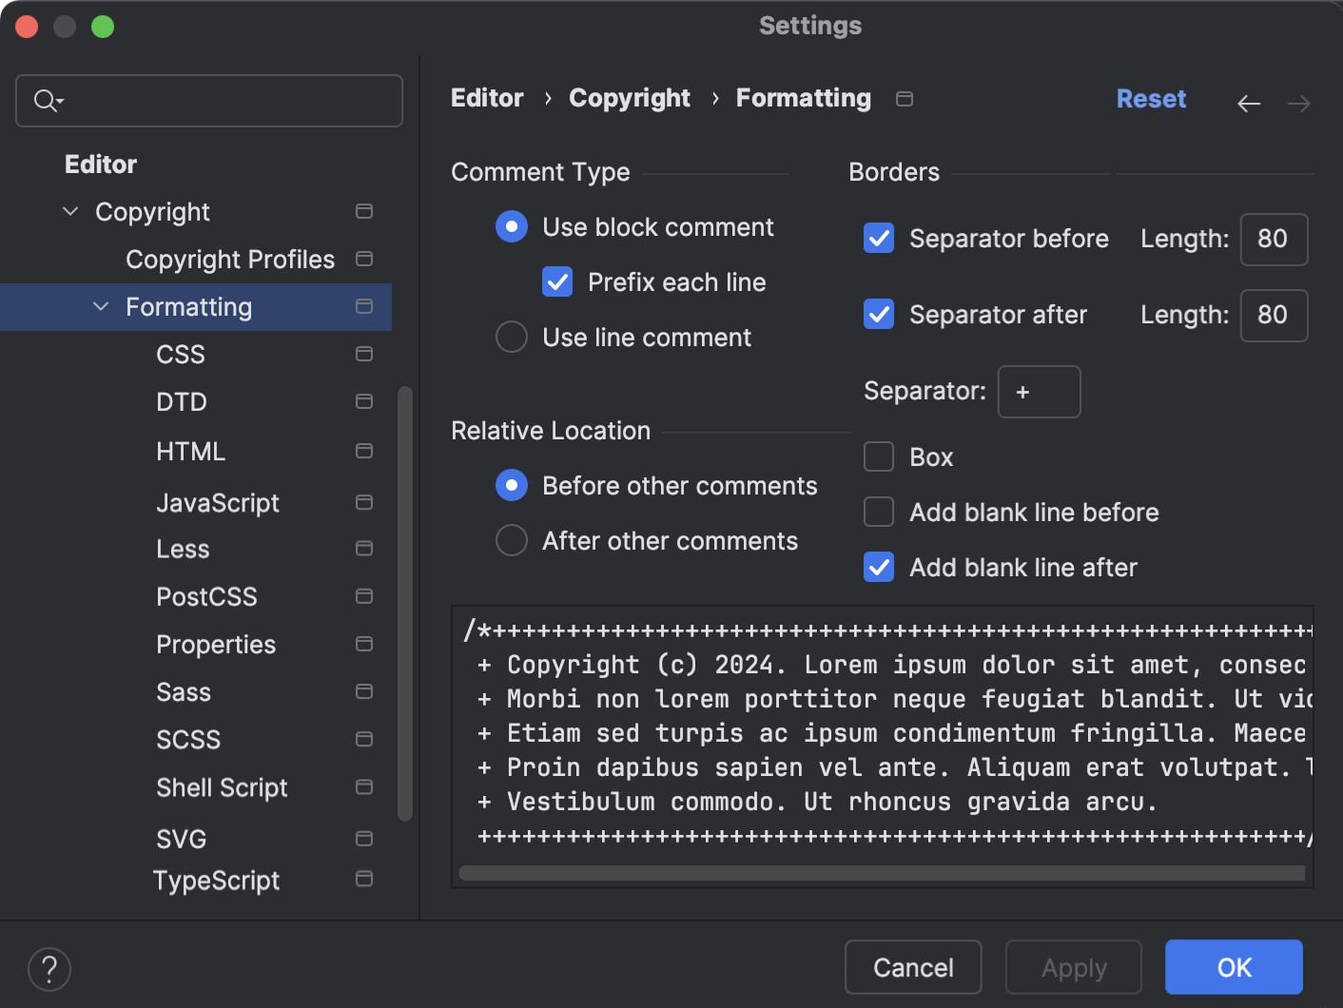Enable the Box option
This screenshot has height=1008, width=1343.
click(x=878, y=456)
